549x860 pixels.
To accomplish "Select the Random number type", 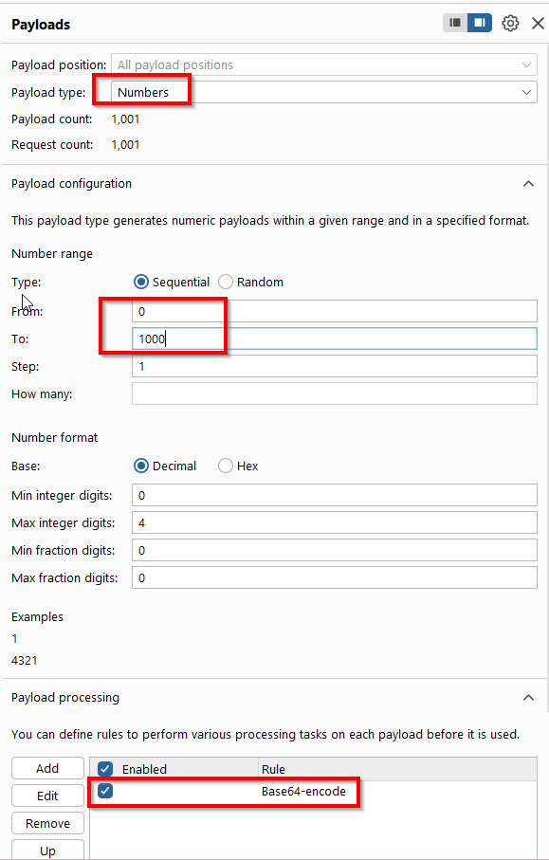I will [250, 282].
